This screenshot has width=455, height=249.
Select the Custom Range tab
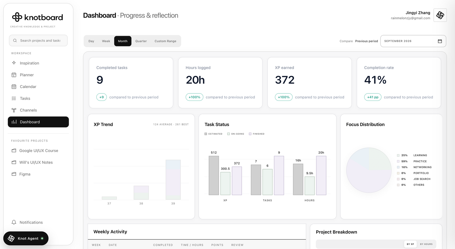click(166, 41)
